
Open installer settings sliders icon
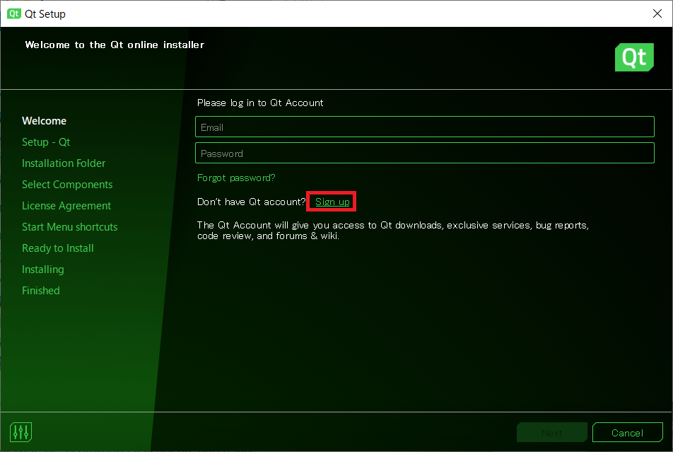[x=21, y=431]
